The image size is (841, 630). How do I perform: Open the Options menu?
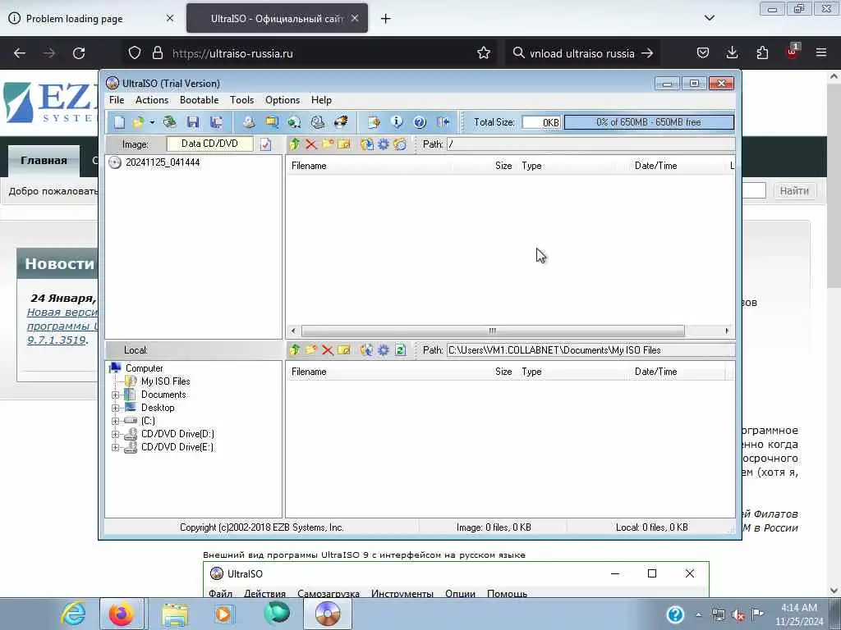[283, 100]
